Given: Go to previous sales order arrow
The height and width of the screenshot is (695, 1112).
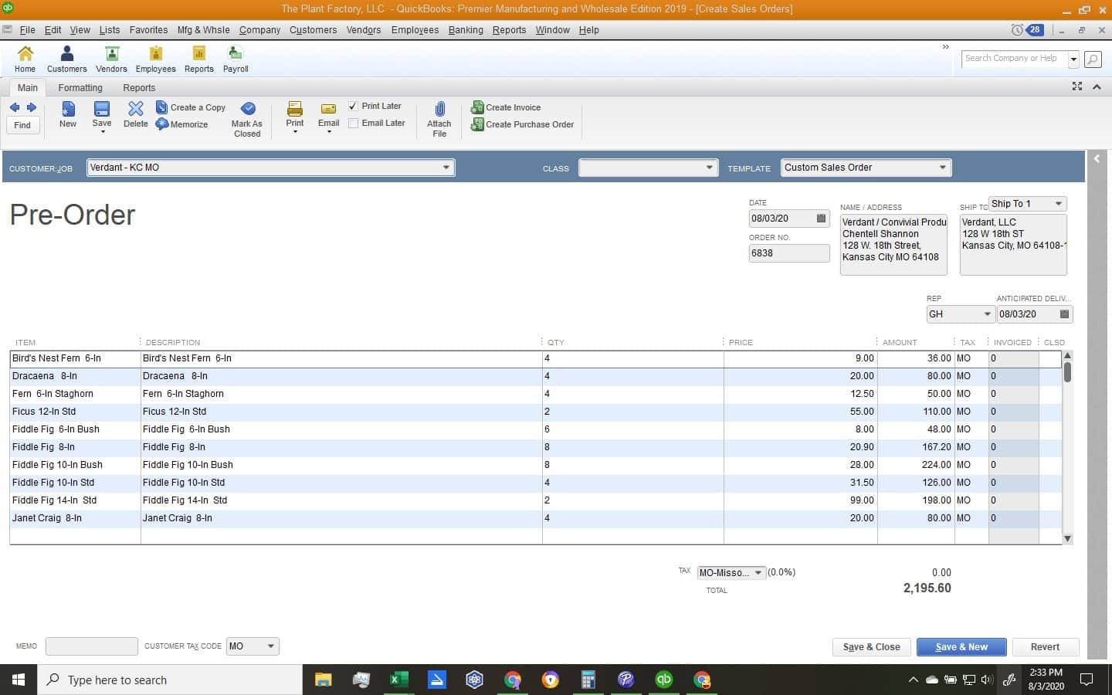Looking at the screenshot, I should [15, 107].
